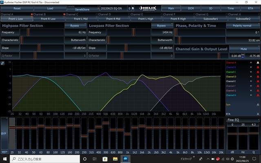Click the red A icon for Channel C in legend
Image resolution: width=261 pixels, height=163 pixels.
pyautogui.click(x=258, y=72)
